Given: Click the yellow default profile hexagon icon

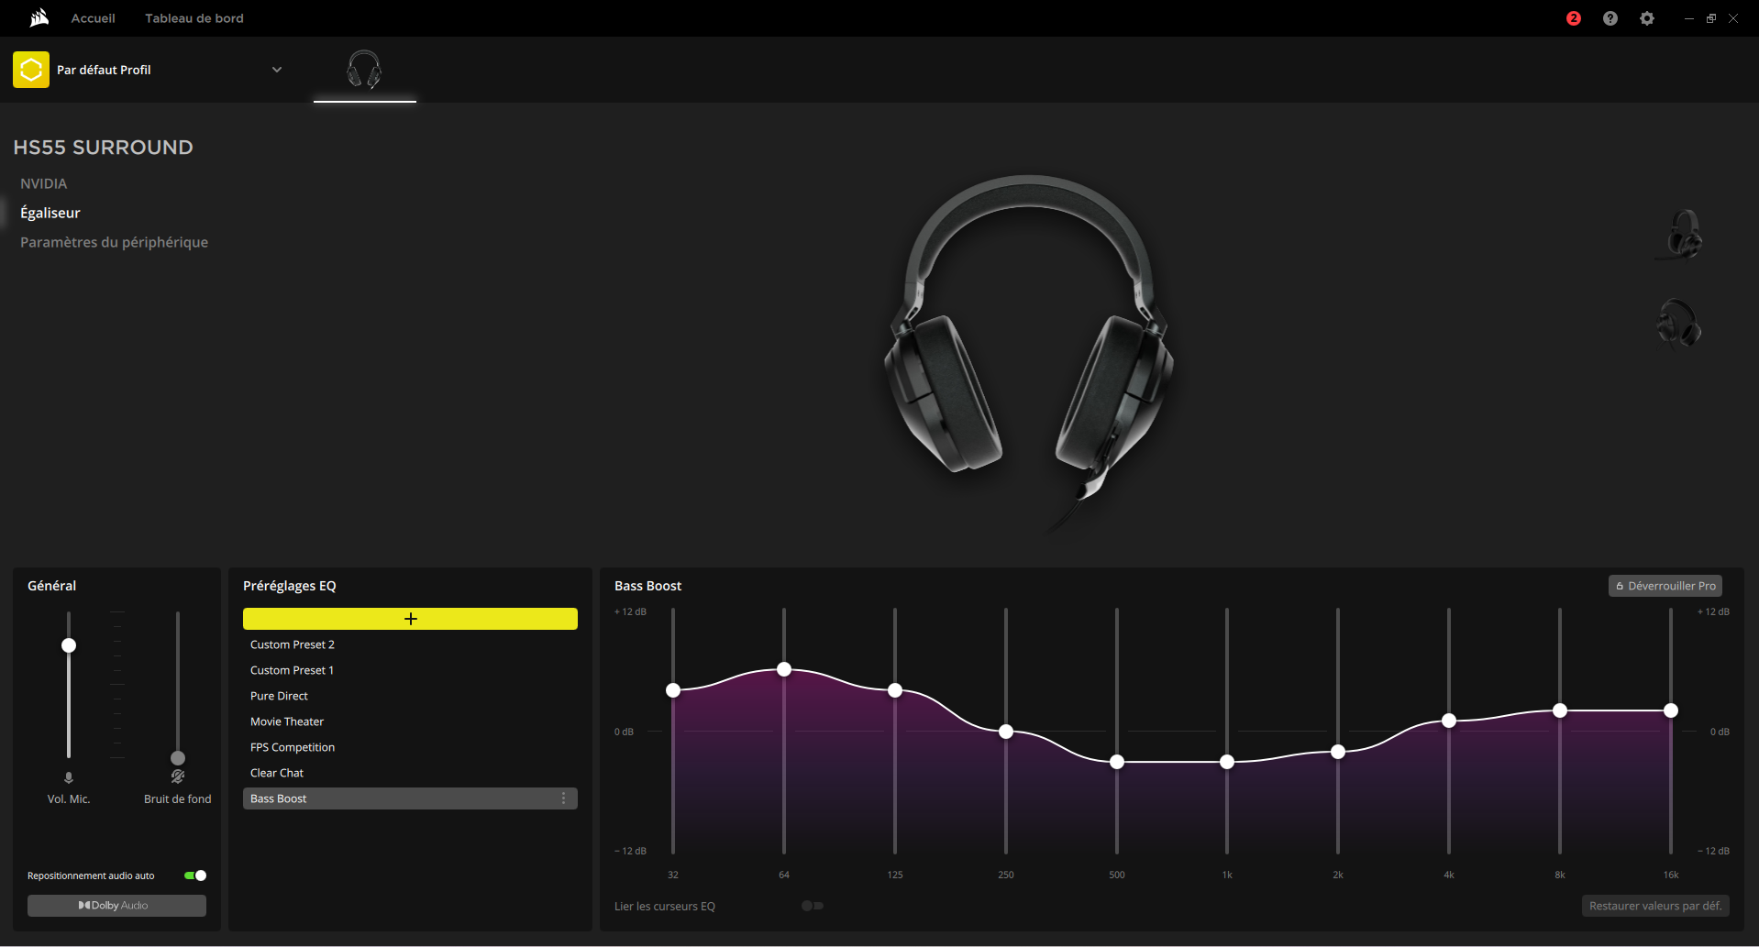Looking at the screenshot, I should 31,70.
